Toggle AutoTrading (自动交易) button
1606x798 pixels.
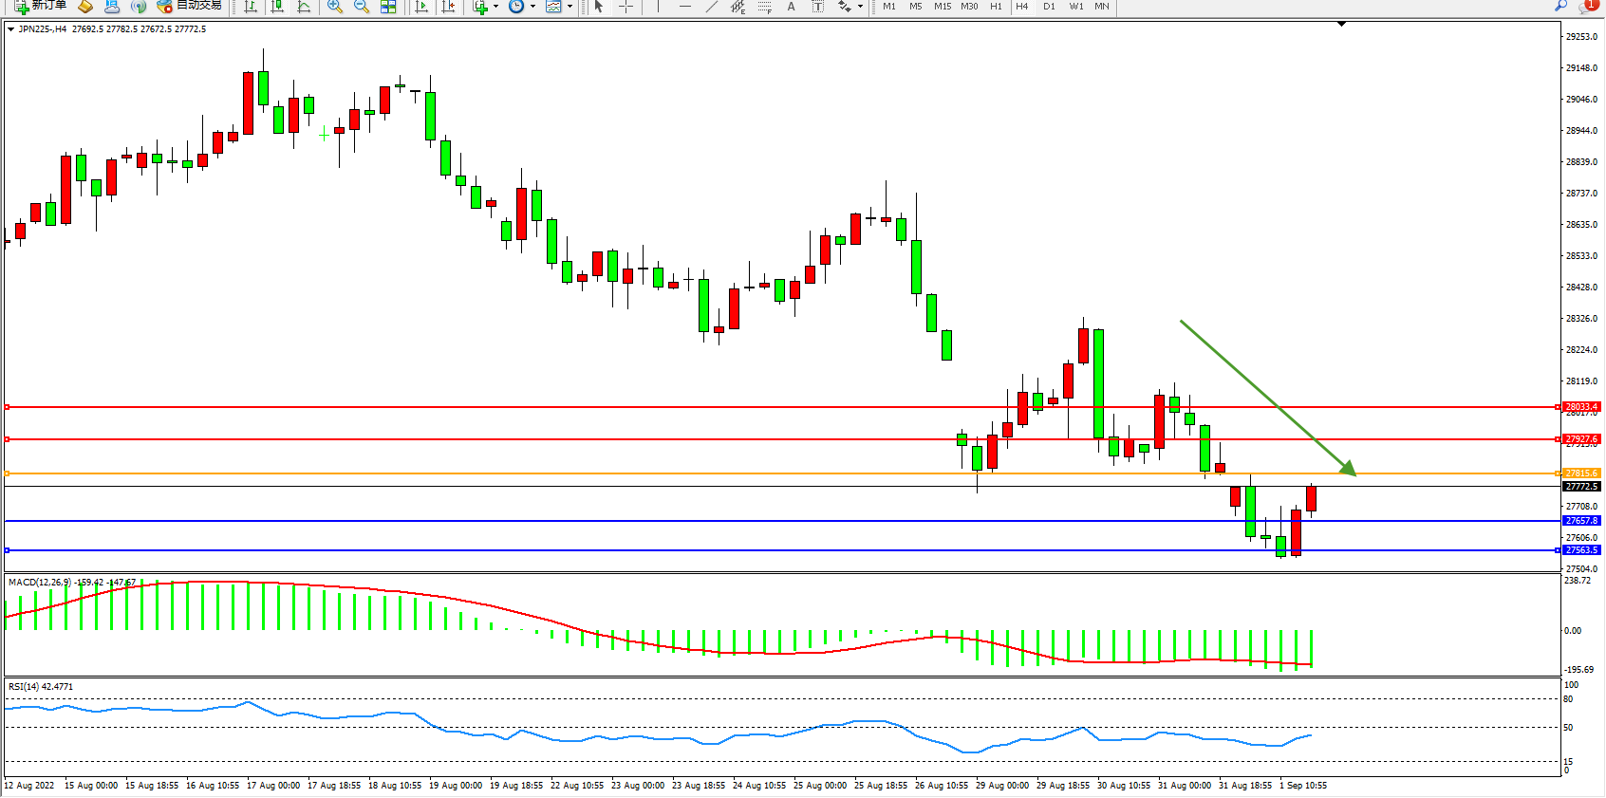(x=189, y=6)
